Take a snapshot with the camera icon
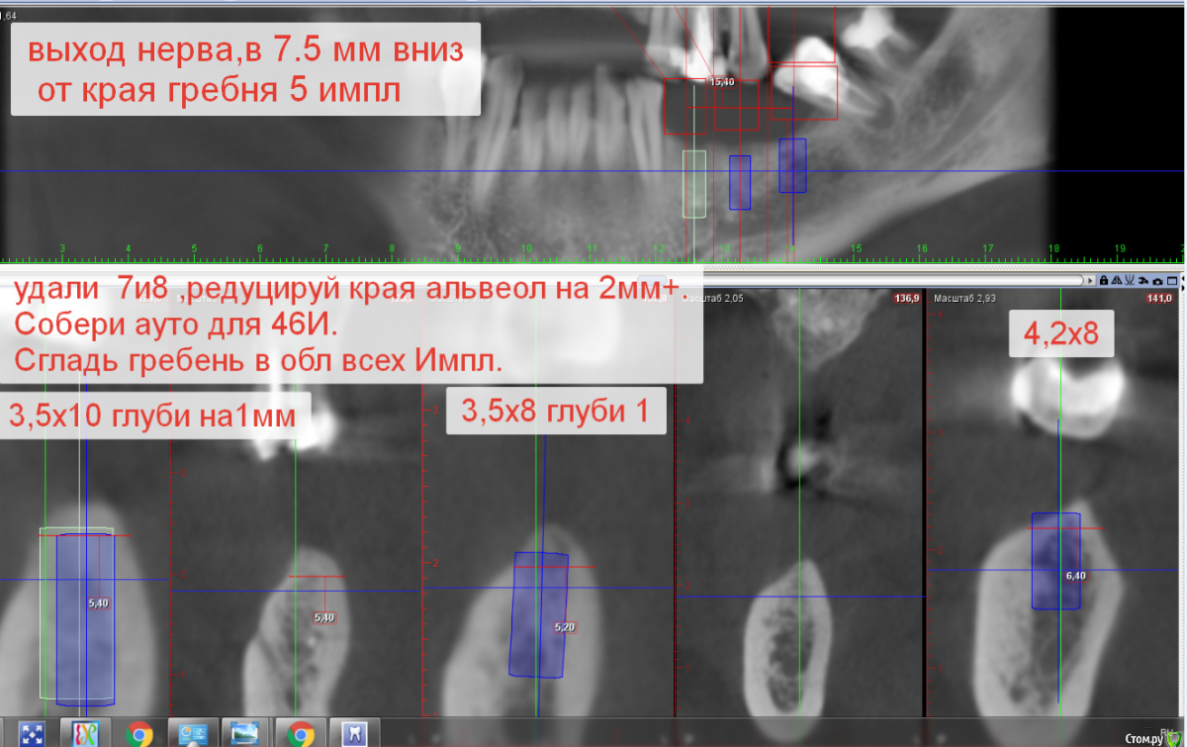Image resolution: width=1187 pixels, height=747 pixels. click(x=1156, y=281)
